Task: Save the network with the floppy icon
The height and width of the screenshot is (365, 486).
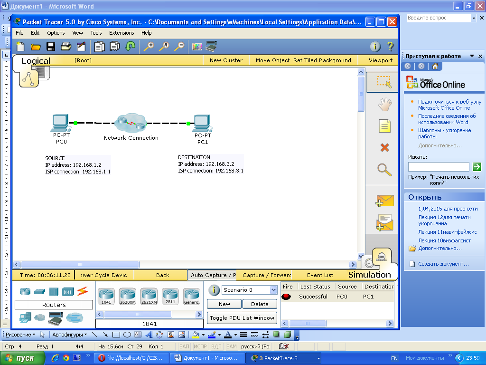Action: coord(50,47)
